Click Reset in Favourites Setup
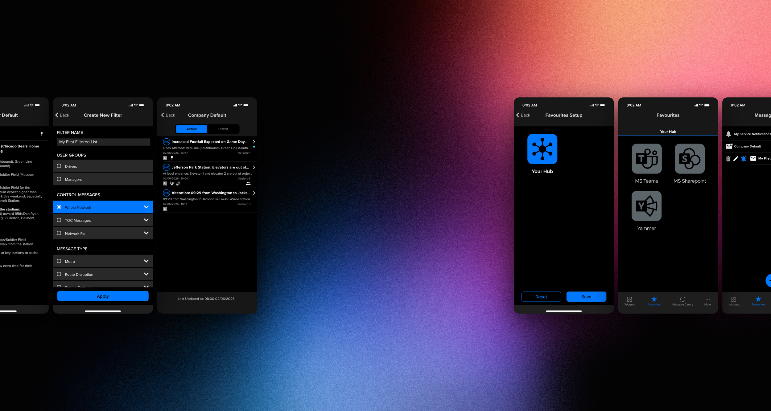 click(x=541, y=297)
